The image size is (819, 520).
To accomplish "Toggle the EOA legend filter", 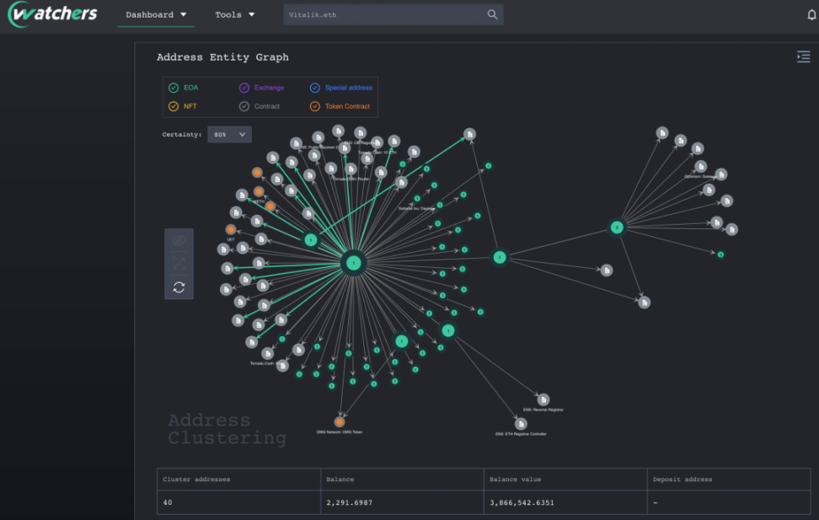I will point(184,88).
